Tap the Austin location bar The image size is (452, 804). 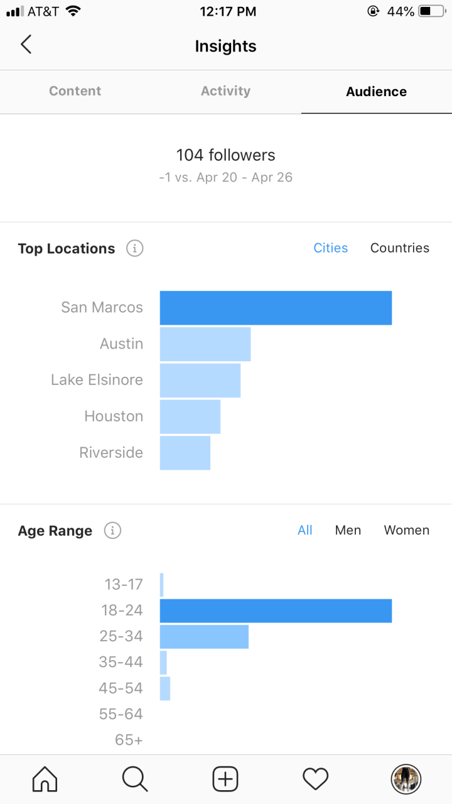tap(205, 344)
